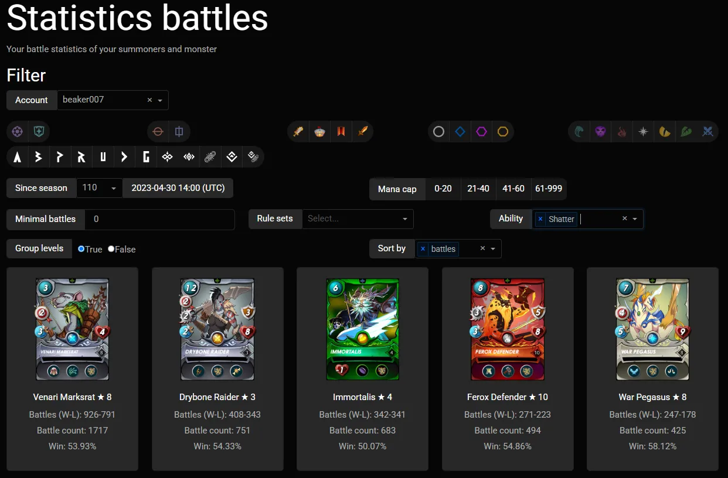The image size is (728, 478).
Task: Remove the Shatter ability tag
Action: click(x=540, y=218)
